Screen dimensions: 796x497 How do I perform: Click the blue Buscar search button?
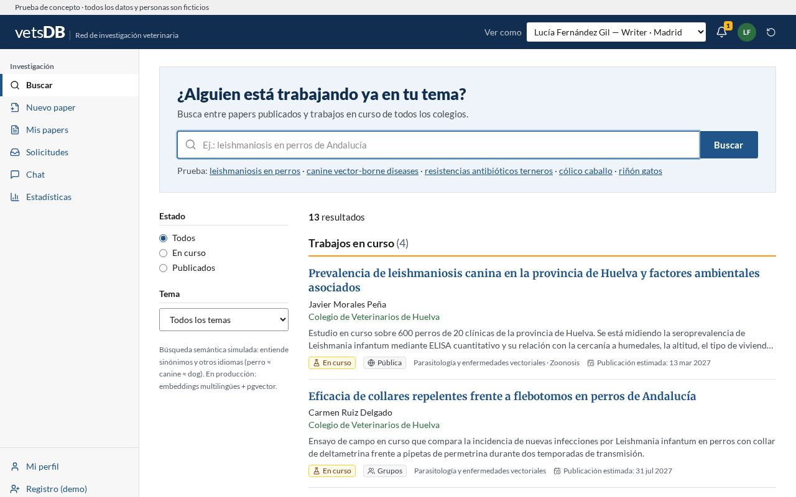729,145
